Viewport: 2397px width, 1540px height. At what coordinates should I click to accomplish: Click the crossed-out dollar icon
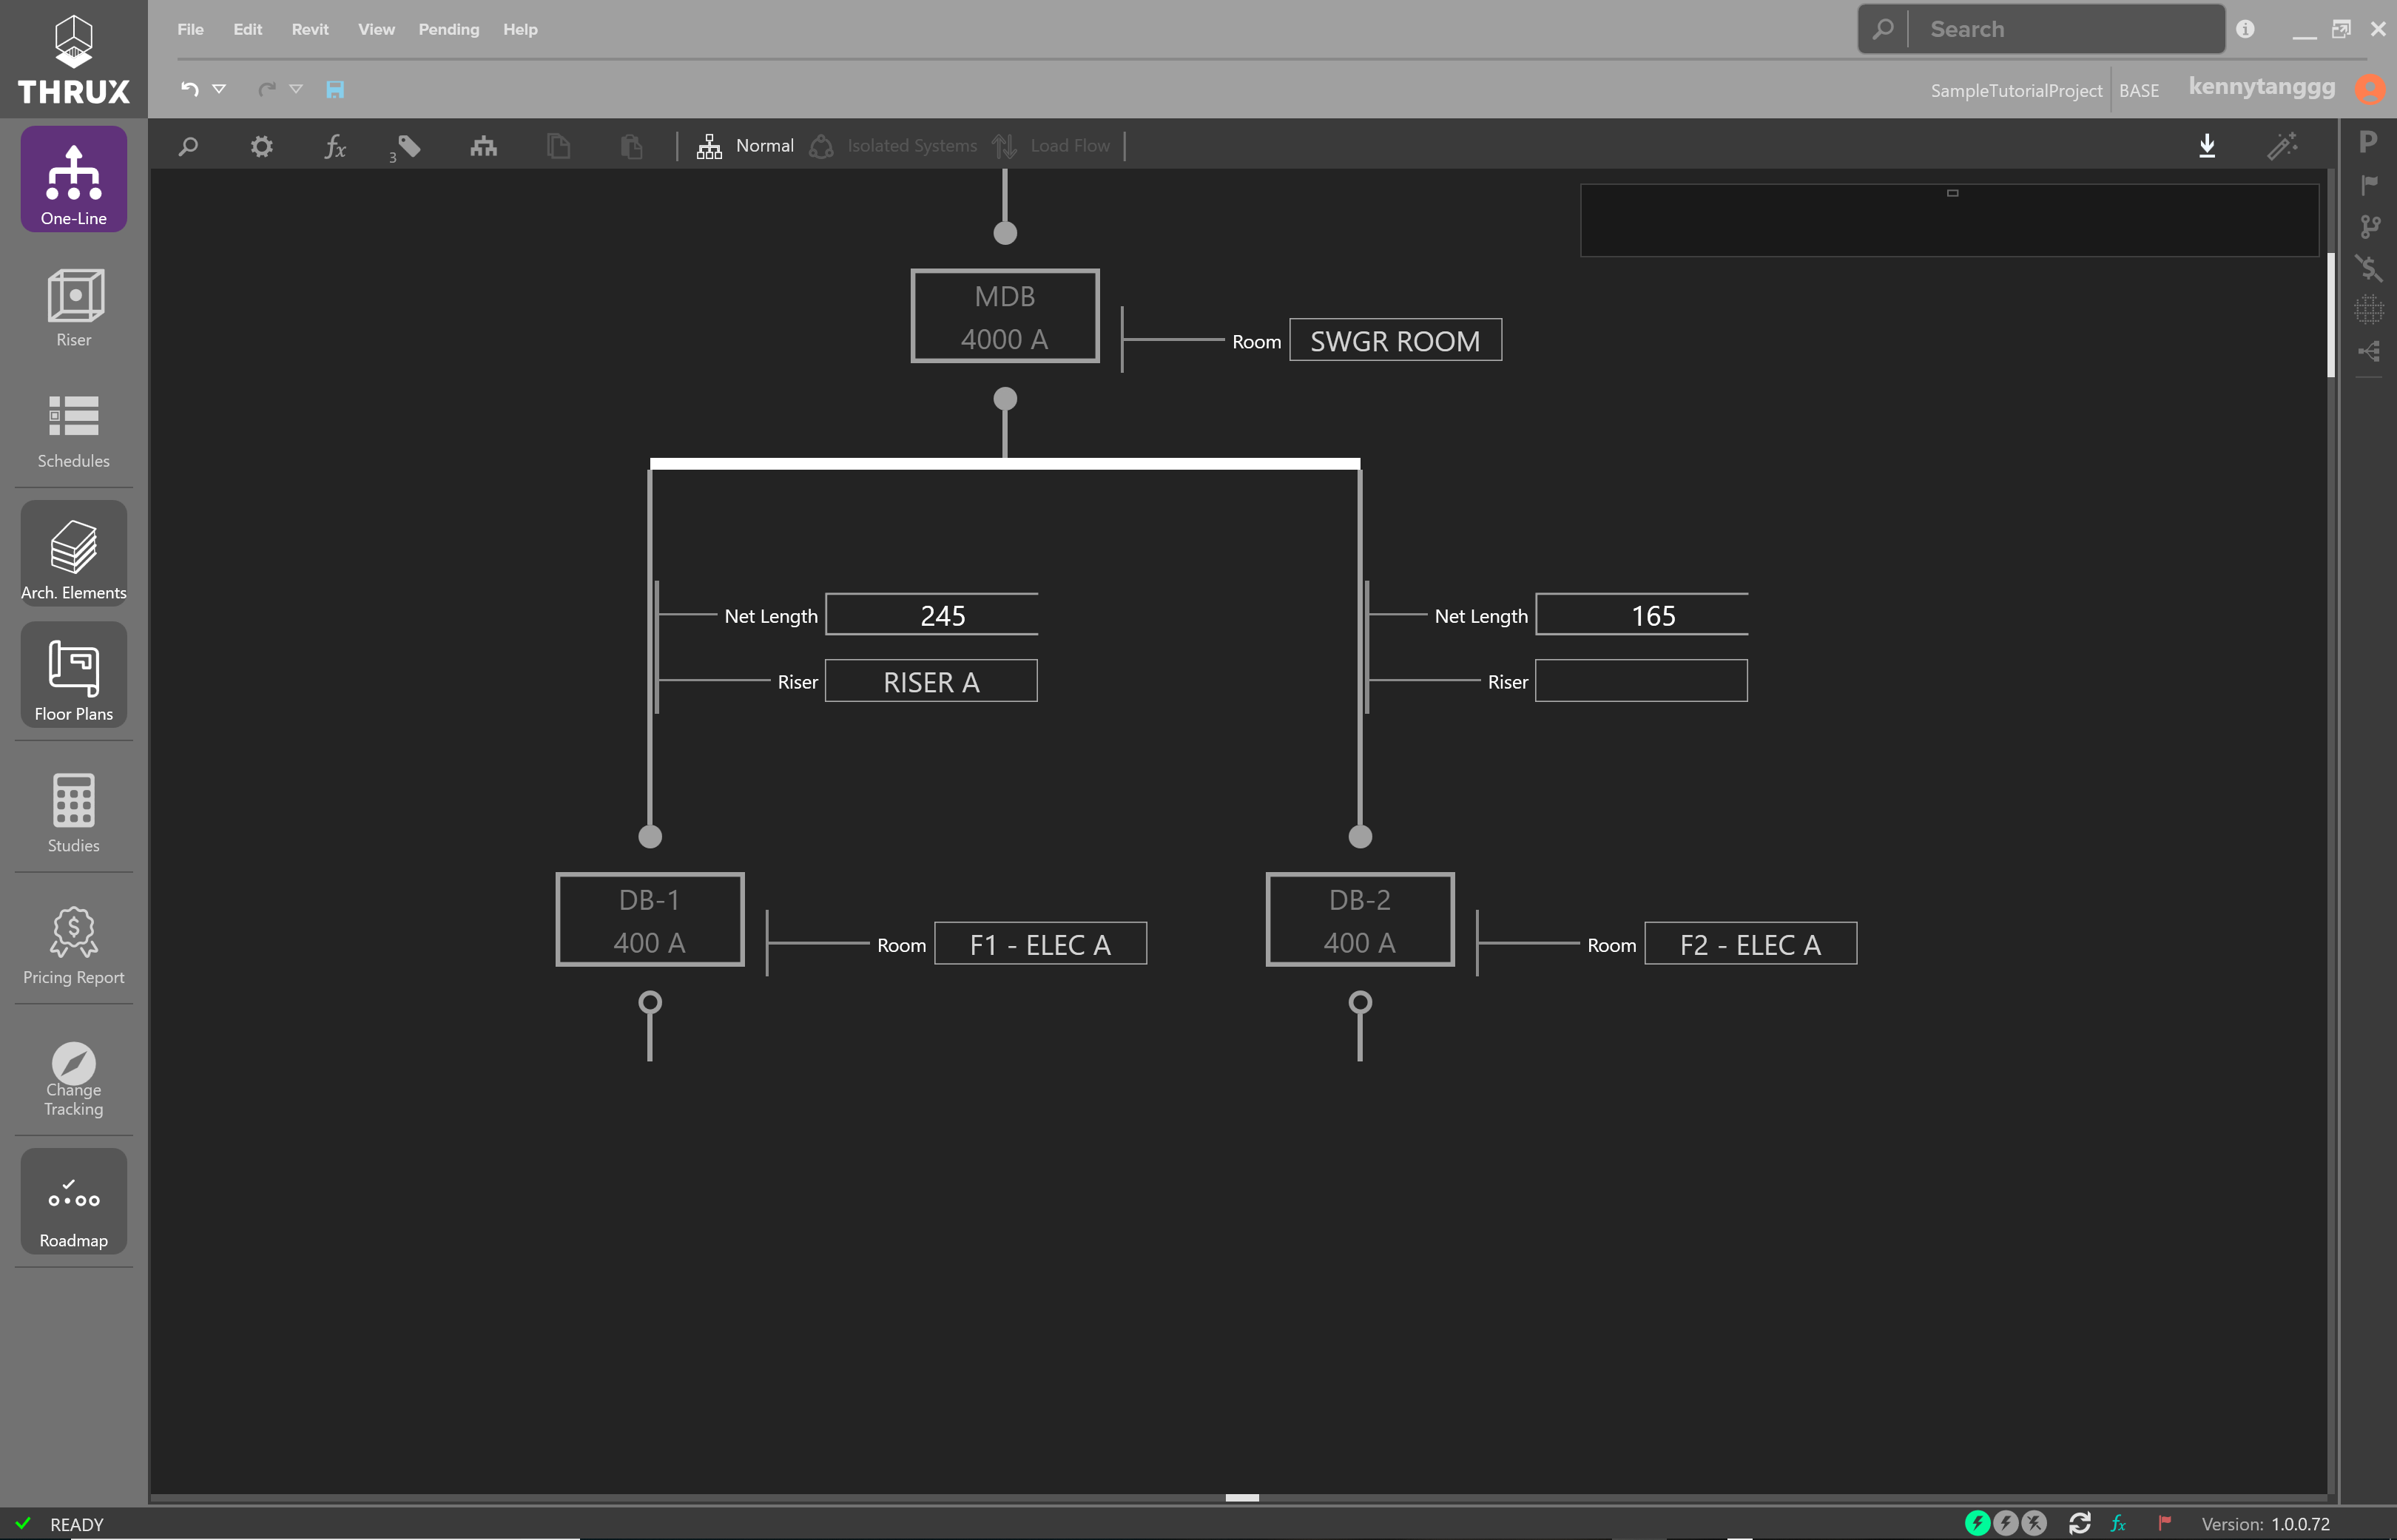click(2368, 268)
